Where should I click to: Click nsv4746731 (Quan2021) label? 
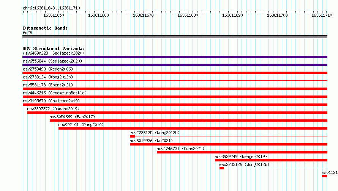(x=180, y=149)
